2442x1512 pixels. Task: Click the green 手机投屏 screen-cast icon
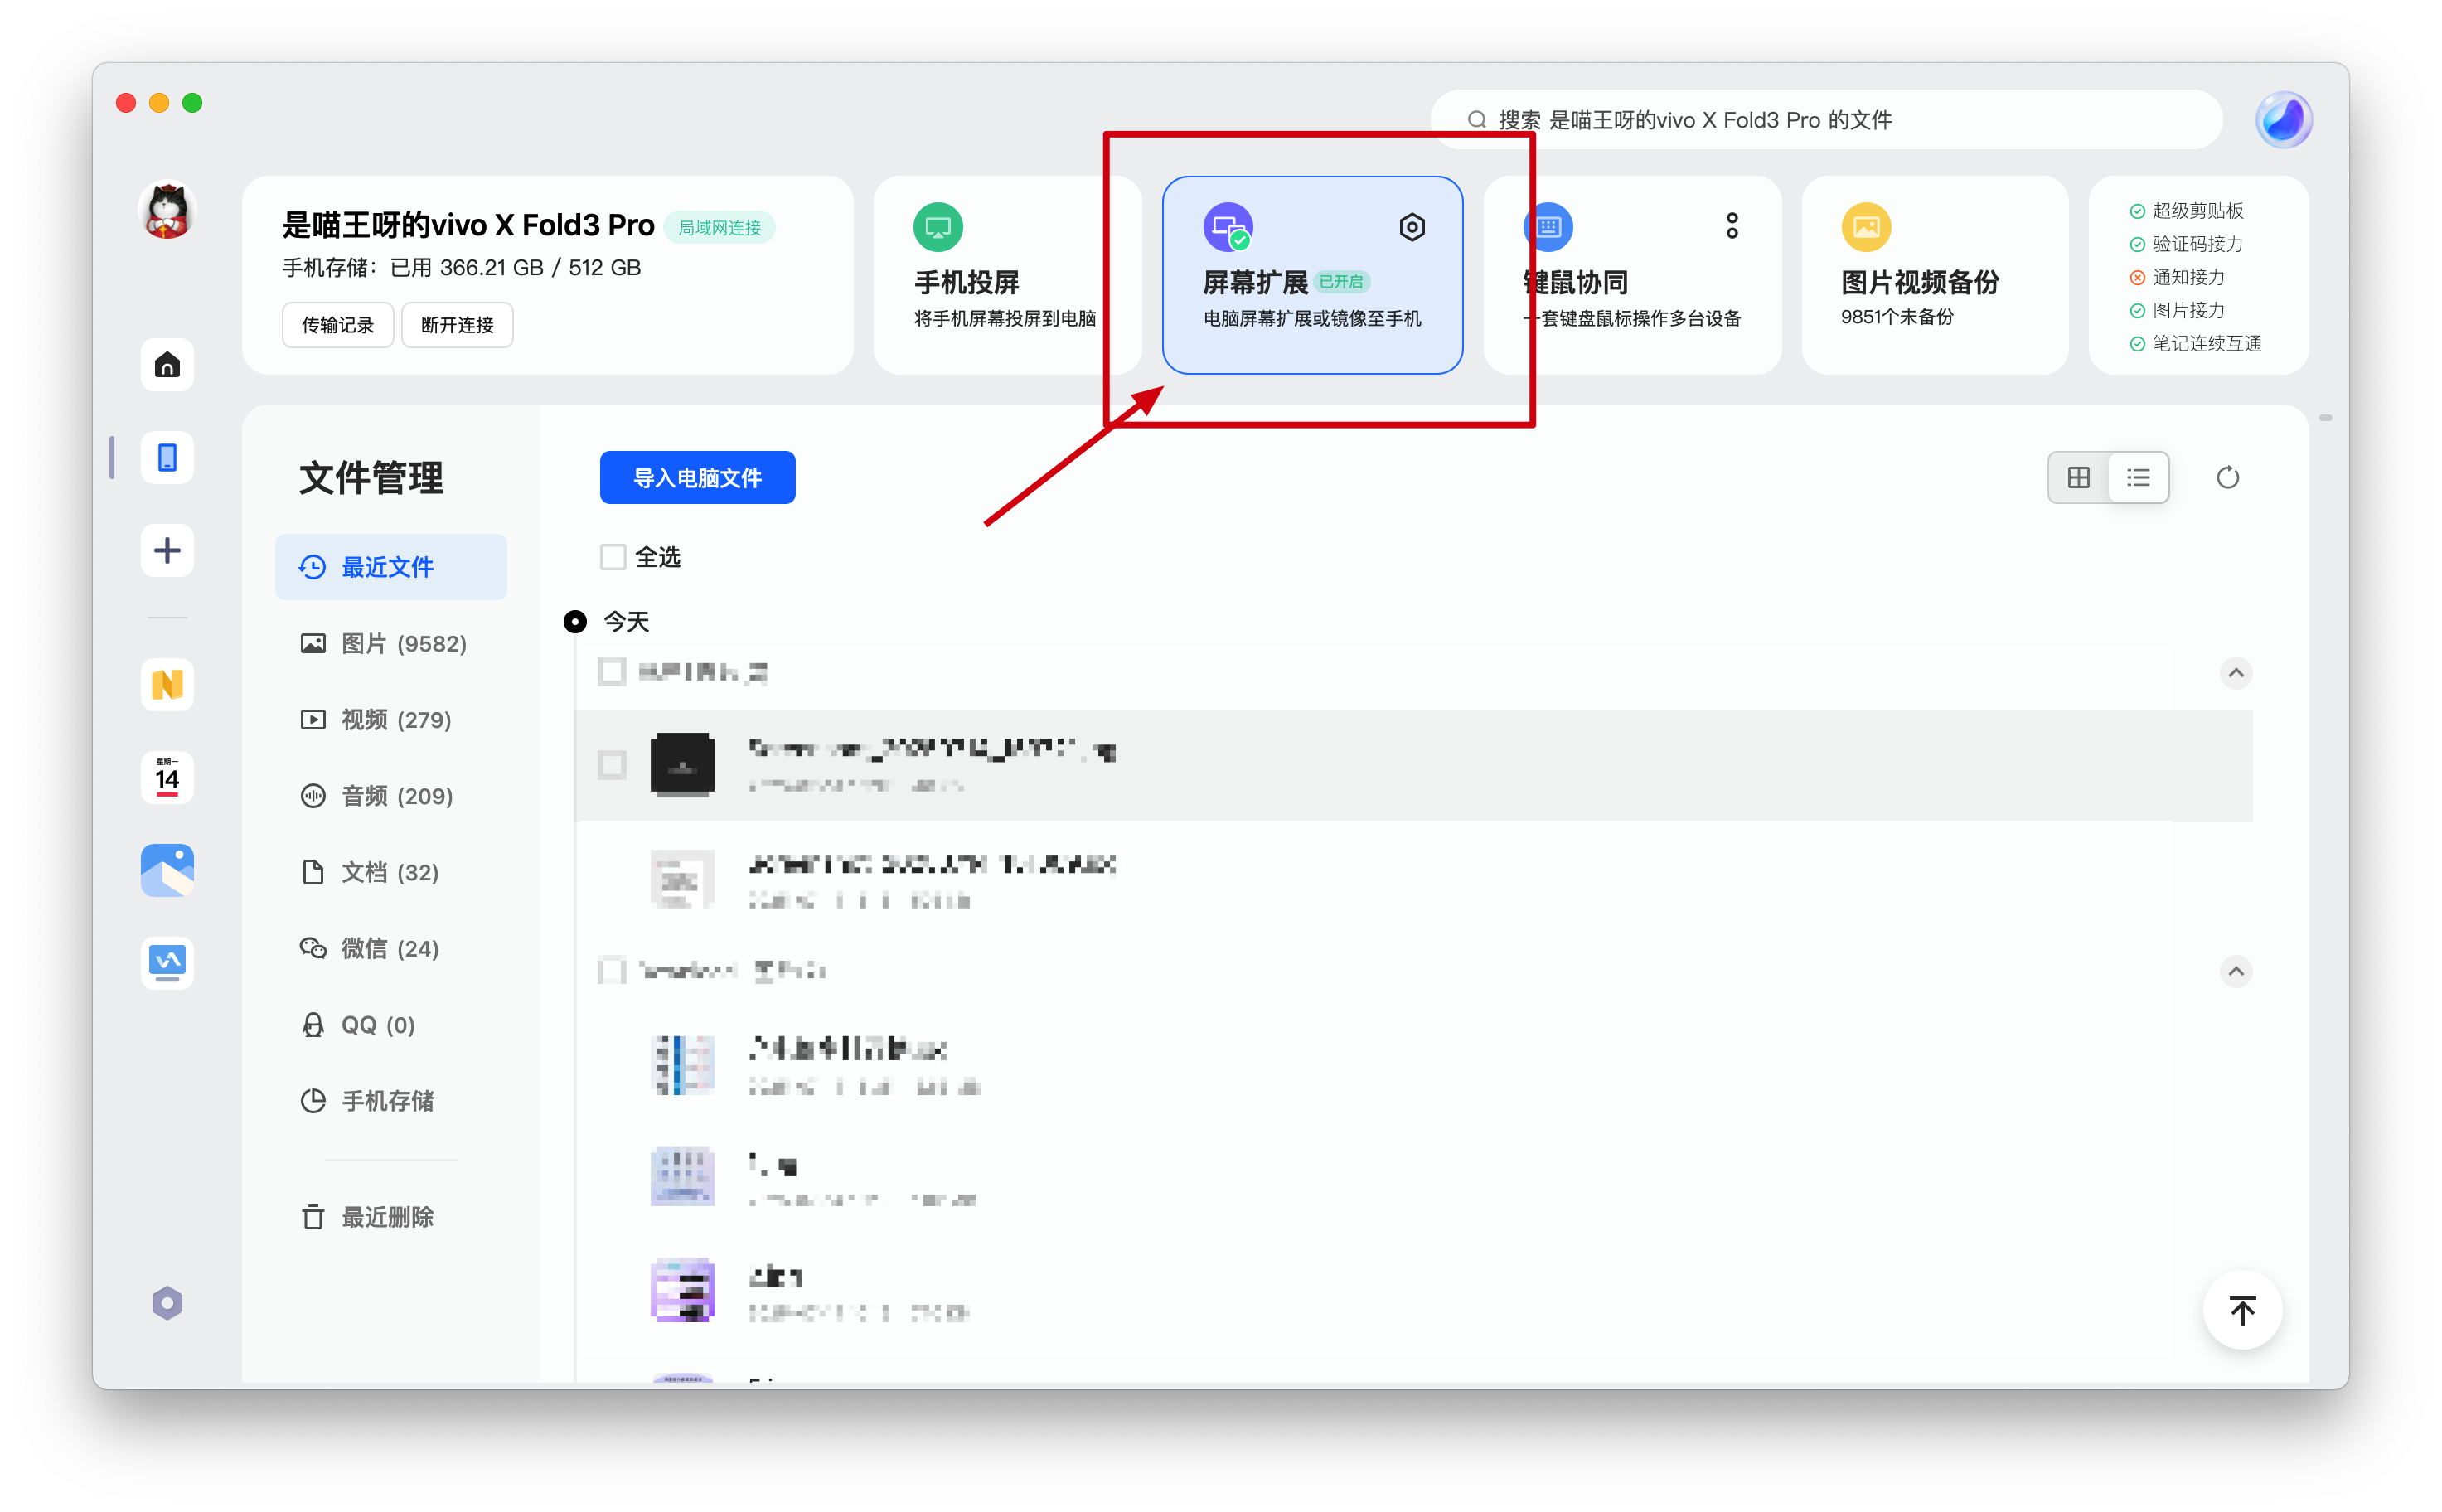click(938, 228)
